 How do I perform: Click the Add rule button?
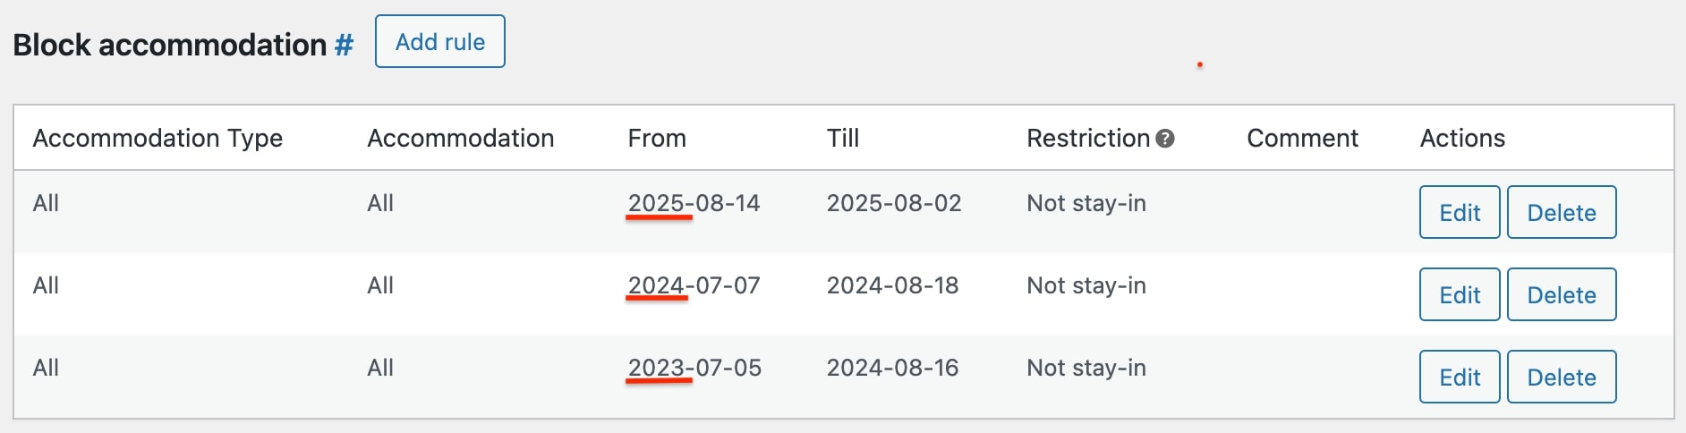click(440, 42)
